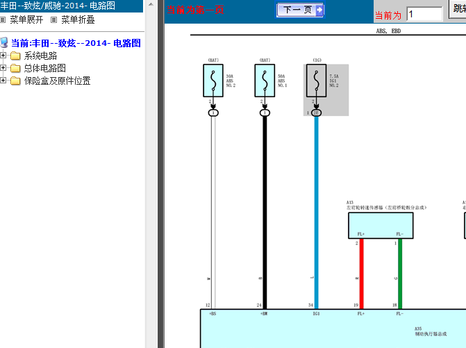Expand the 保险盒及原件位置 tree node
The image size is (466, 348).
tap(3, 81)
